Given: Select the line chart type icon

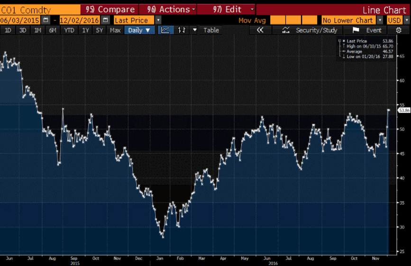Looking at the screenshot, I should (x=165, y=30).
